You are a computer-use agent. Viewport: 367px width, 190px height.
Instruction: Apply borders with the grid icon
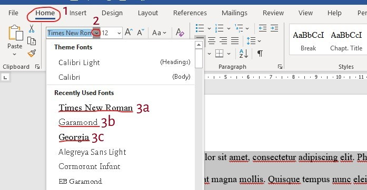point(220,54)
